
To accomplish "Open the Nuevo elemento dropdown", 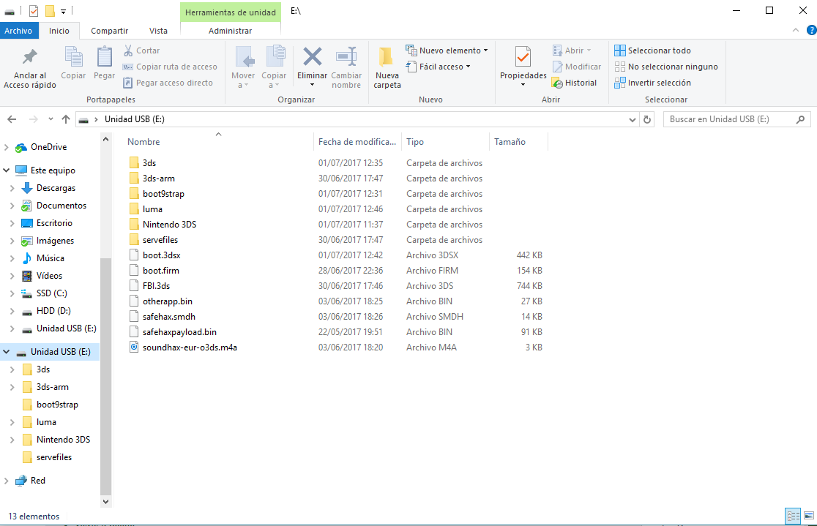I will click(x=447, y=50).
